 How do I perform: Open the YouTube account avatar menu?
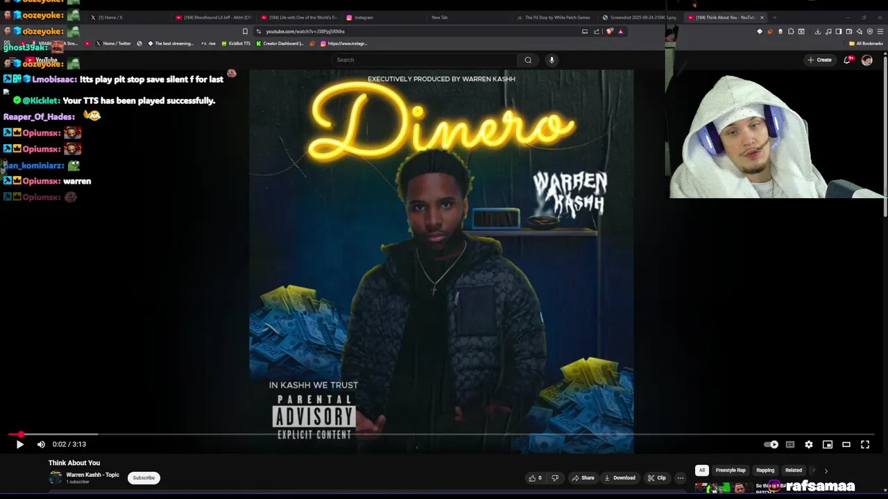(866, 60)
